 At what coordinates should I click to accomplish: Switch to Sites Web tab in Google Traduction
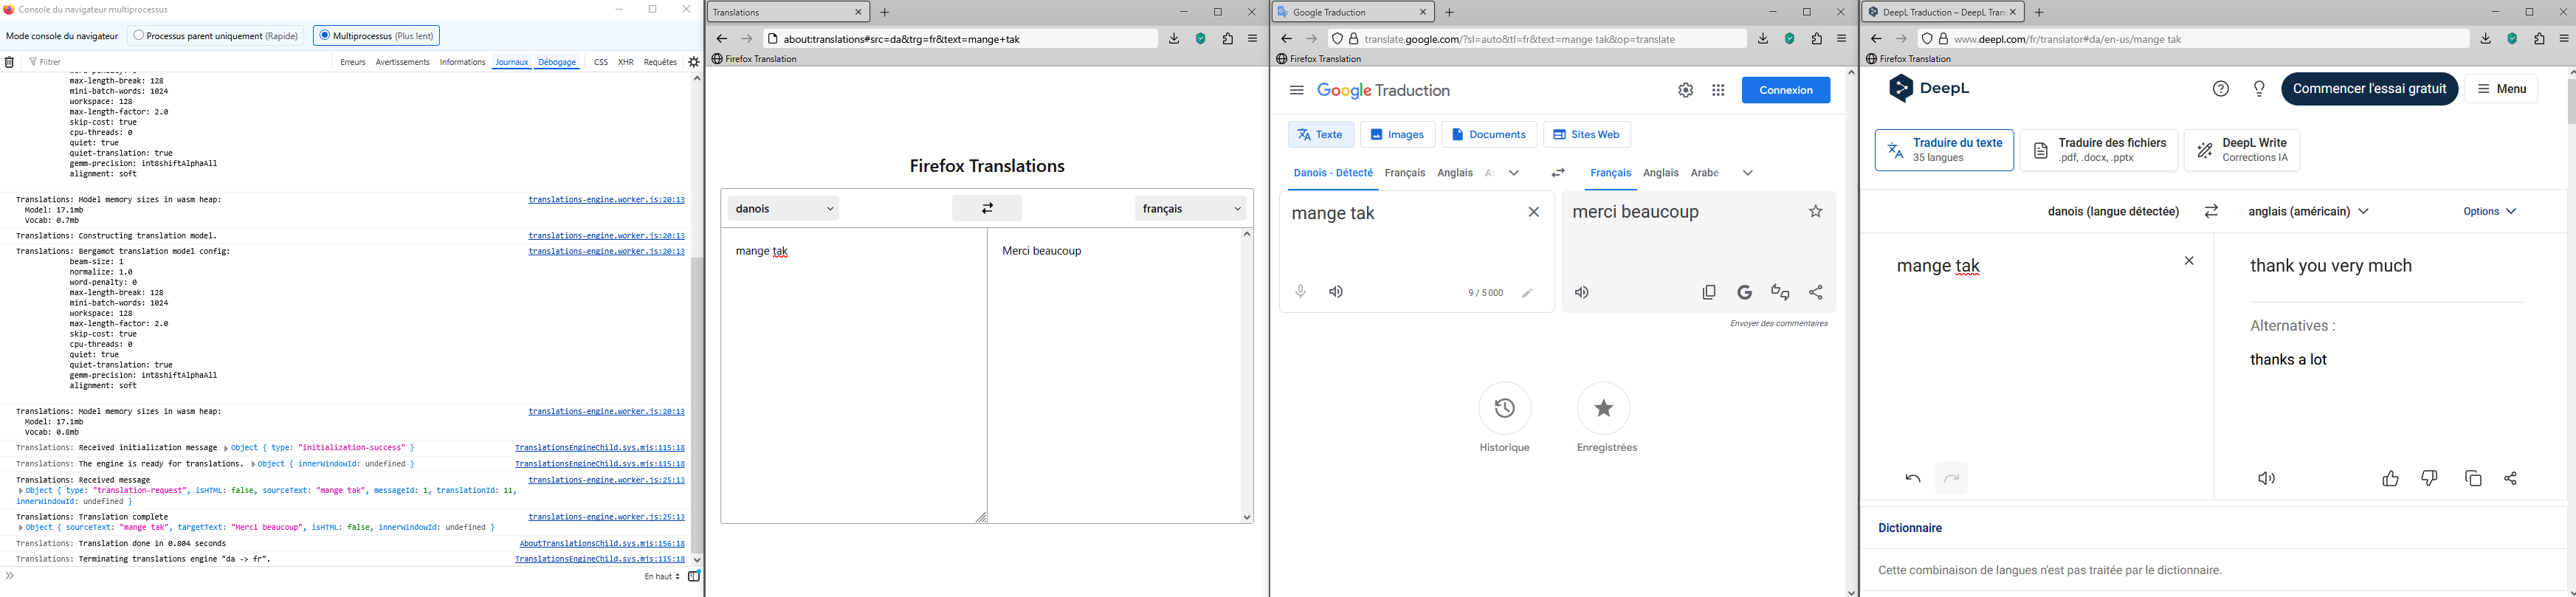pyautogui.click(x=1587, y=135)
